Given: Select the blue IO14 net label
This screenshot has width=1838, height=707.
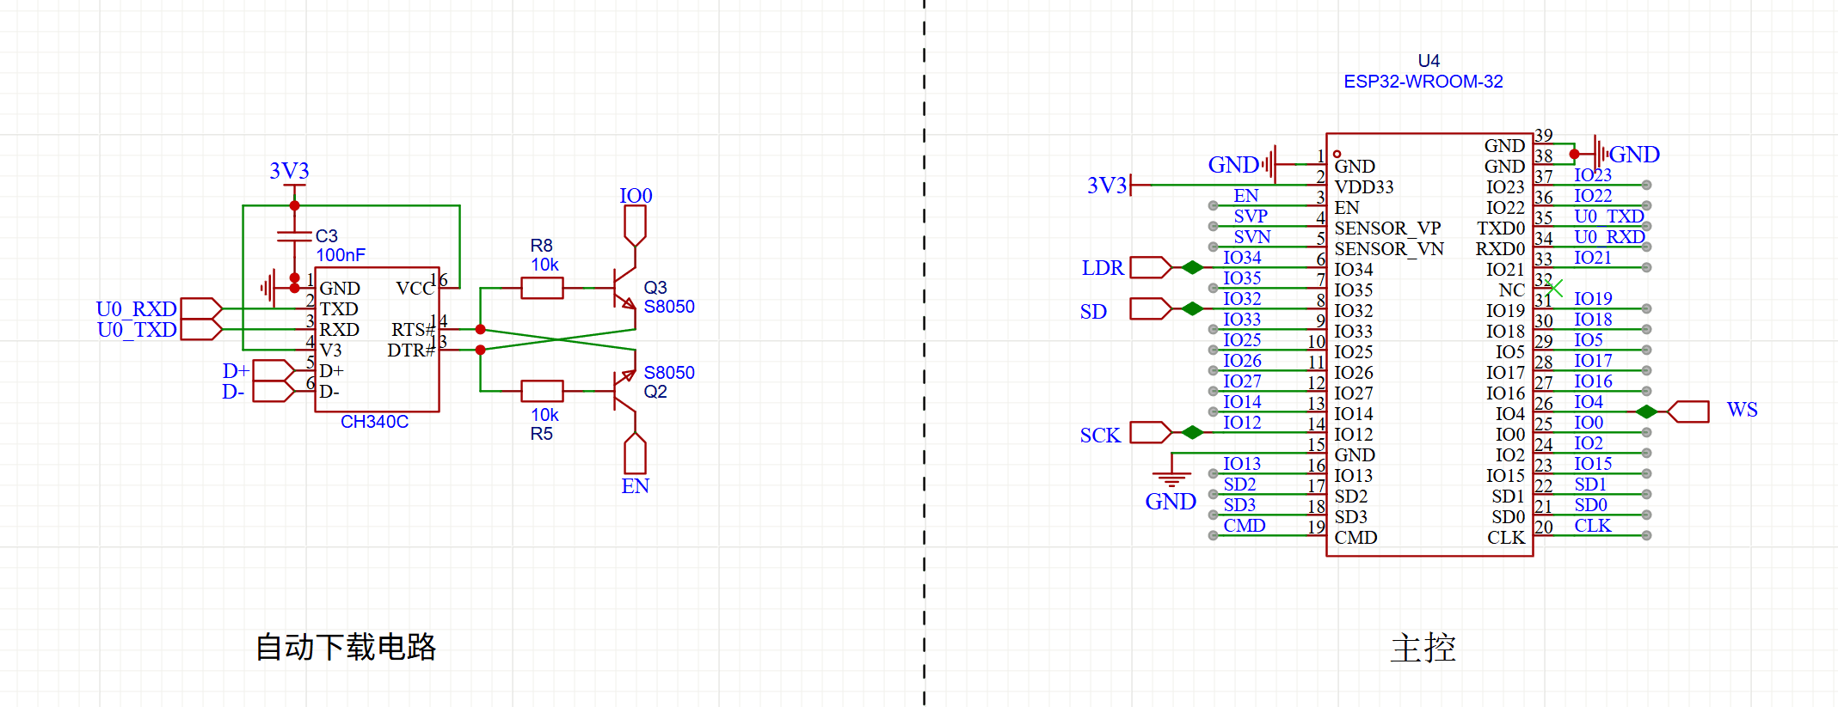Looking at the screenshot, I should click(1242, 402).
